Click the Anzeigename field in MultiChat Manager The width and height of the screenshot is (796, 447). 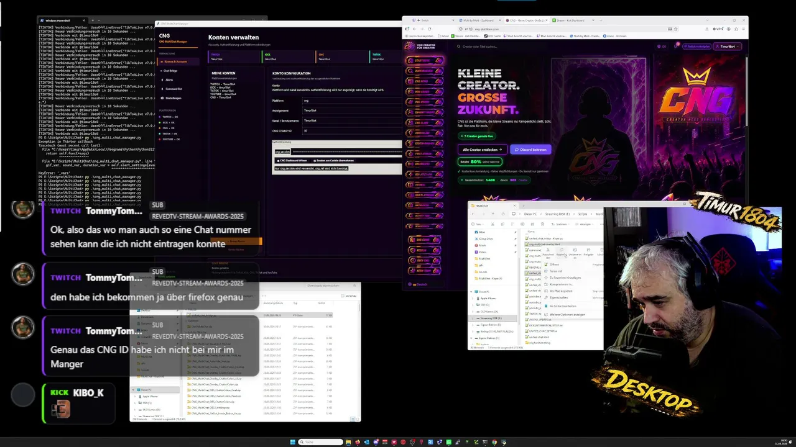[351, 111]
